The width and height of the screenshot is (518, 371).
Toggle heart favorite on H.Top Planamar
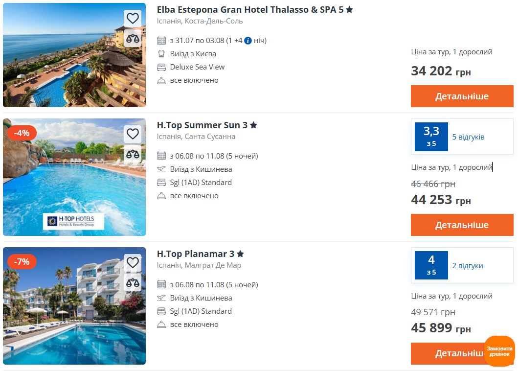[x=133, y=262]
